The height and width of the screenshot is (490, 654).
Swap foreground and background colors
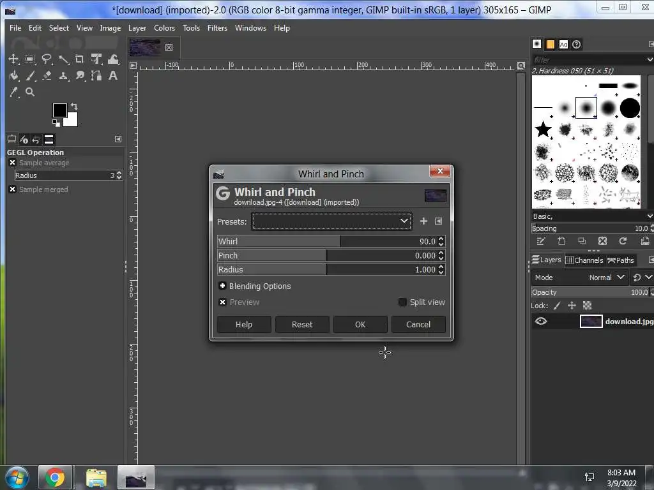74,107
